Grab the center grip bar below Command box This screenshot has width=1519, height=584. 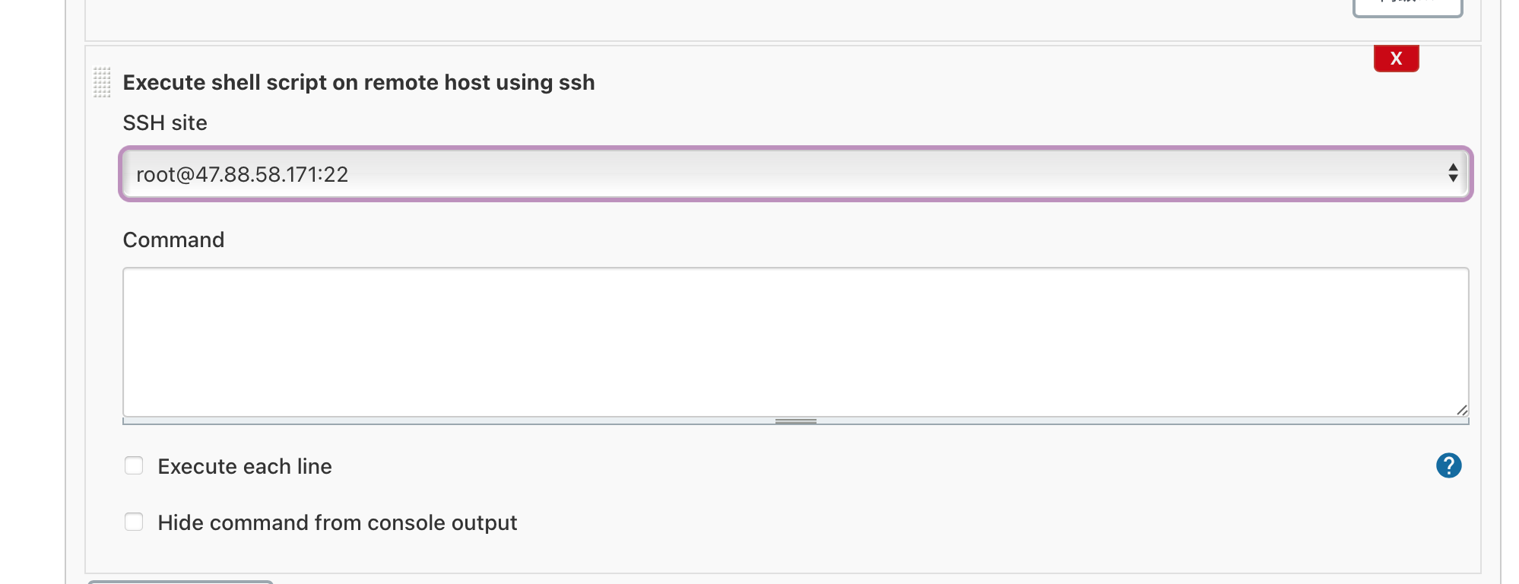(795, 421)
